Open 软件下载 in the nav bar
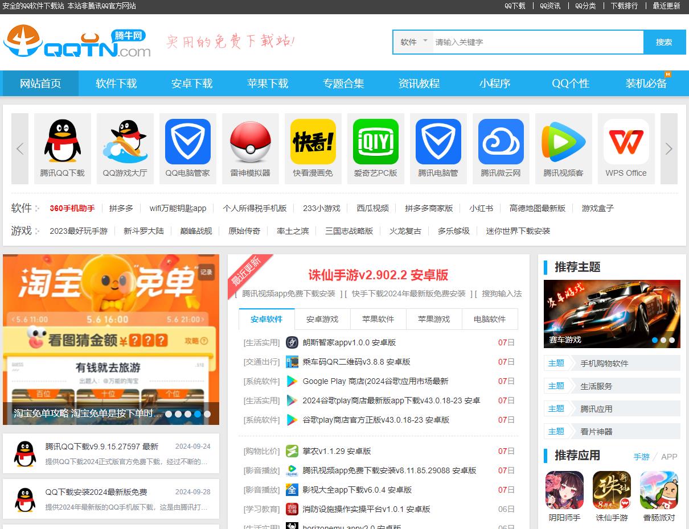The width and height of the screenshot is (689, 529). tap(116, 84)
